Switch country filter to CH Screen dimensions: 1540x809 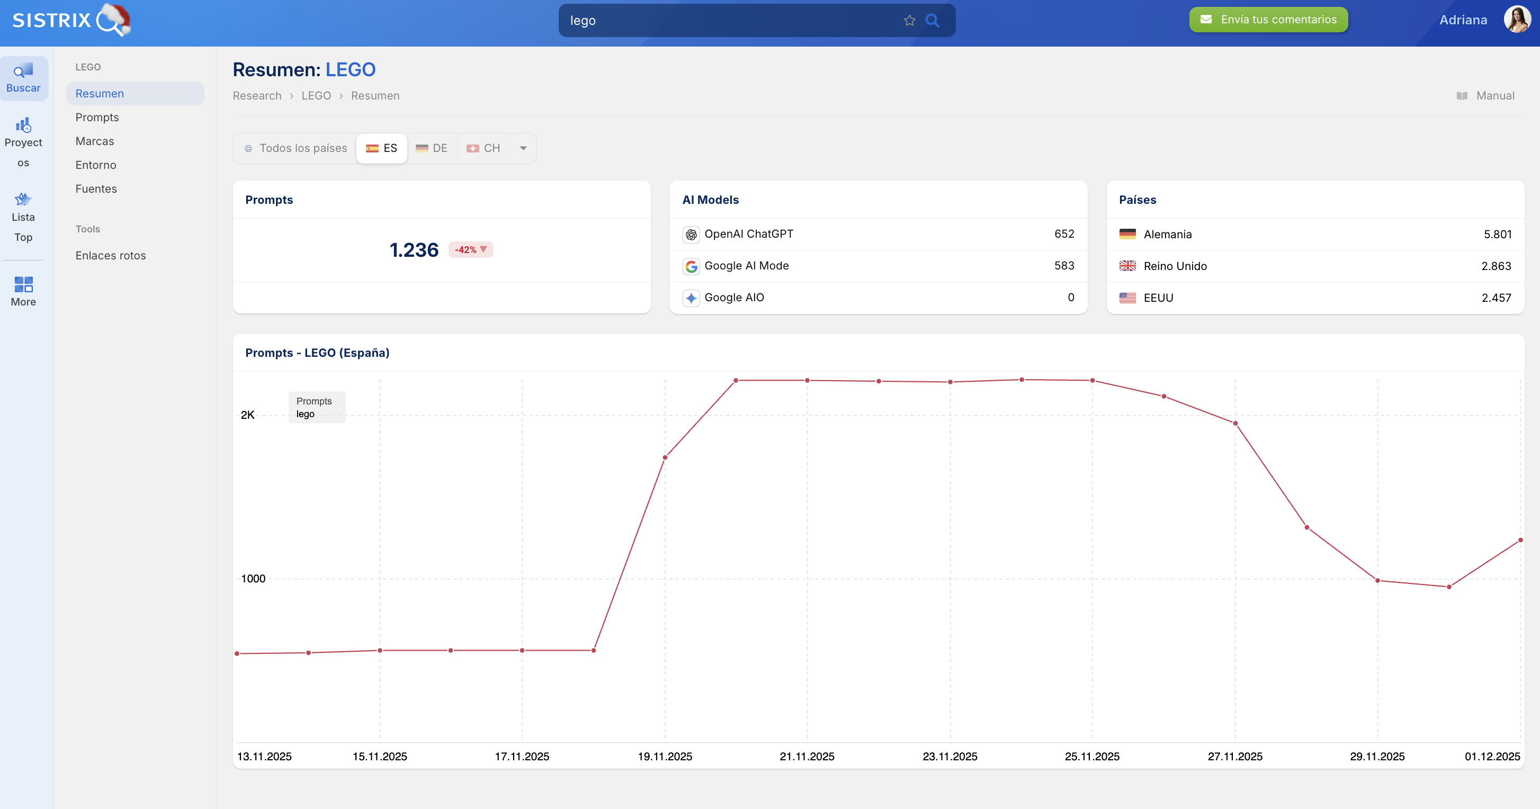[x=483, y=148]
